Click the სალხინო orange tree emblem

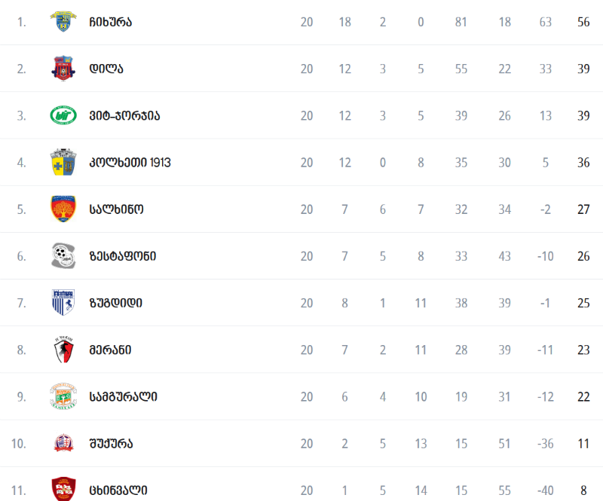tap(63, 209)
